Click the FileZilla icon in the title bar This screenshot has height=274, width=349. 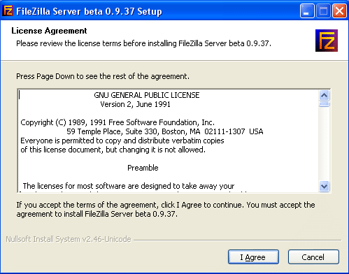click(8, 10)
